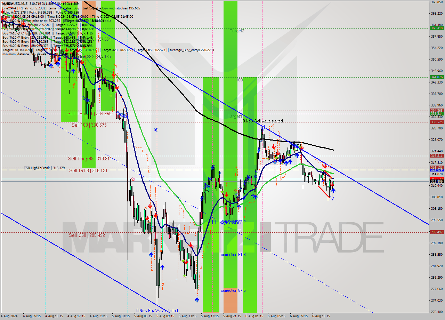Click the 'Sell Target1 | 334.265' label
445x320 pixels.
pyautogui.click(x=89, y=113)
